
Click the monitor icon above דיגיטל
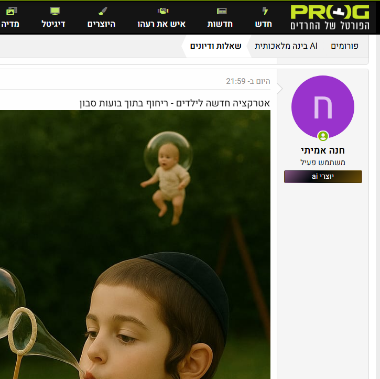[x=55, y=11]
